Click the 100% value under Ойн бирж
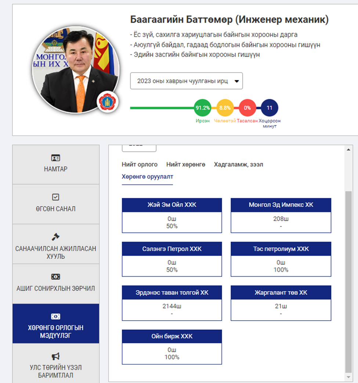Image resolution: width=358 pixels, height=383 pixels. pyautogui.click(x=172, y=357)
